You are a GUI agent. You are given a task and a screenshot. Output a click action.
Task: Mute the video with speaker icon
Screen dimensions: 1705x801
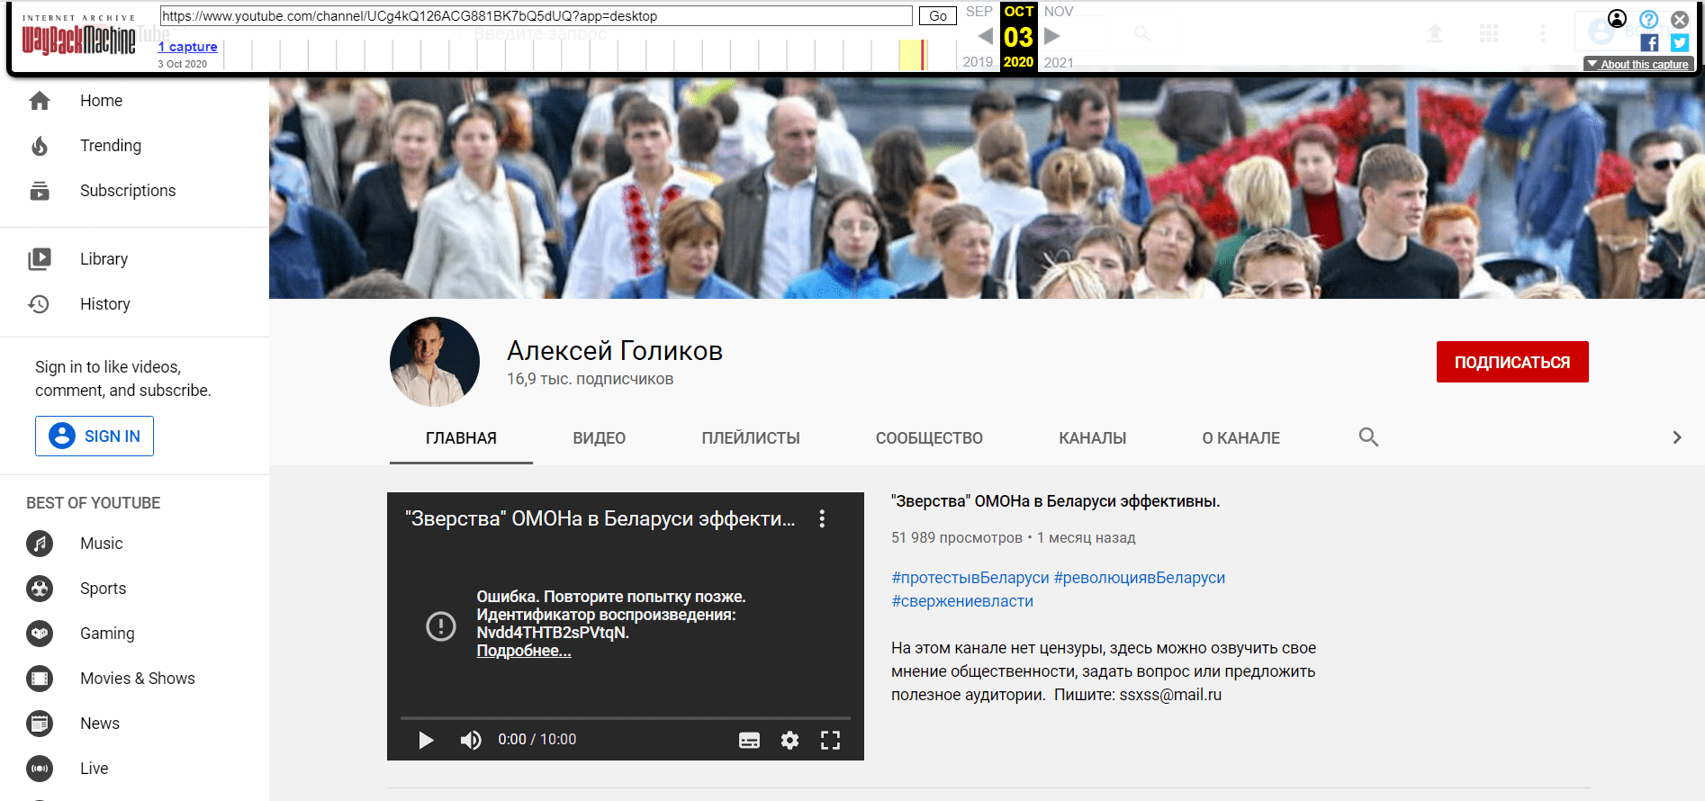coord(470,740)
